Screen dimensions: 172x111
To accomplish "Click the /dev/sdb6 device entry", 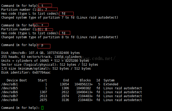I will click(10, 92).
